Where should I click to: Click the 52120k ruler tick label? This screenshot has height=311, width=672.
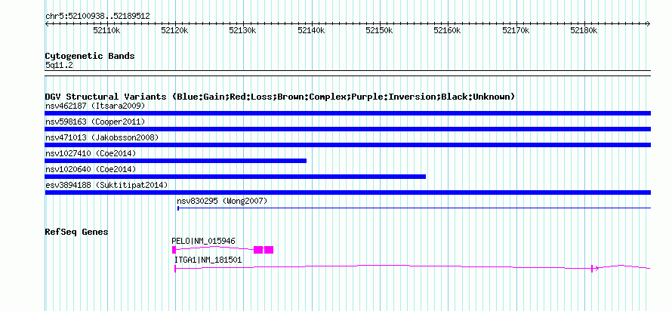point(175,30)
